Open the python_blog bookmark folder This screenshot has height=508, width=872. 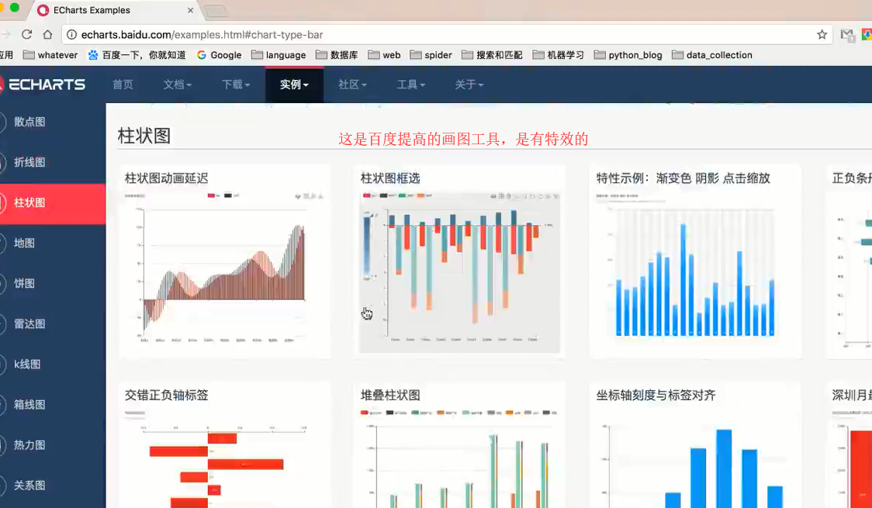tap(628, 55)
